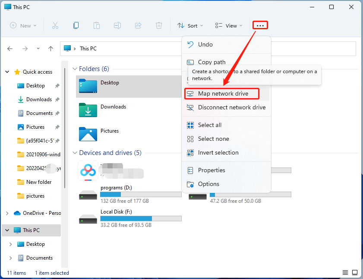The image size is (363, 279).
Task: Click the Cut scissors icon in toolbar
Action: pos(55,25)
